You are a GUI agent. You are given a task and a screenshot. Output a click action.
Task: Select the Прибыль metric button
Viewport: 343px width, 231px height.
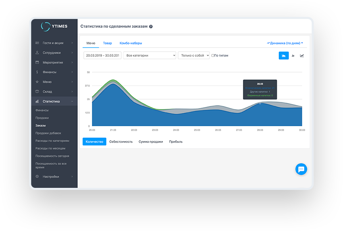coord(176,142)
